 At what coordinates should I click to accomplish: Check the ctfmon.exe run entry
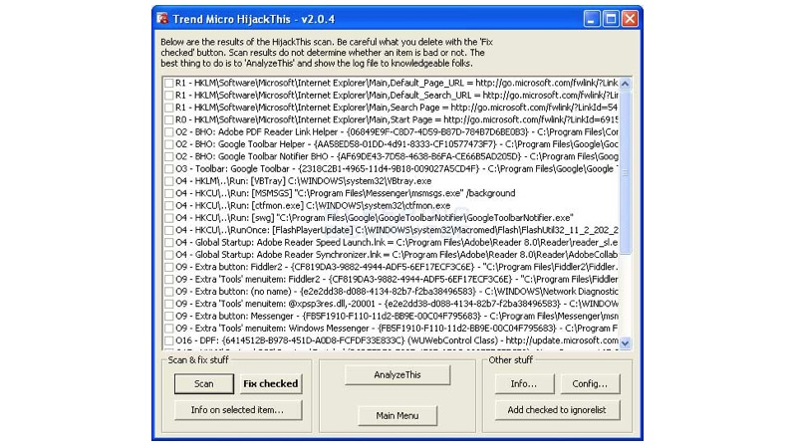(x=168, y=206)
